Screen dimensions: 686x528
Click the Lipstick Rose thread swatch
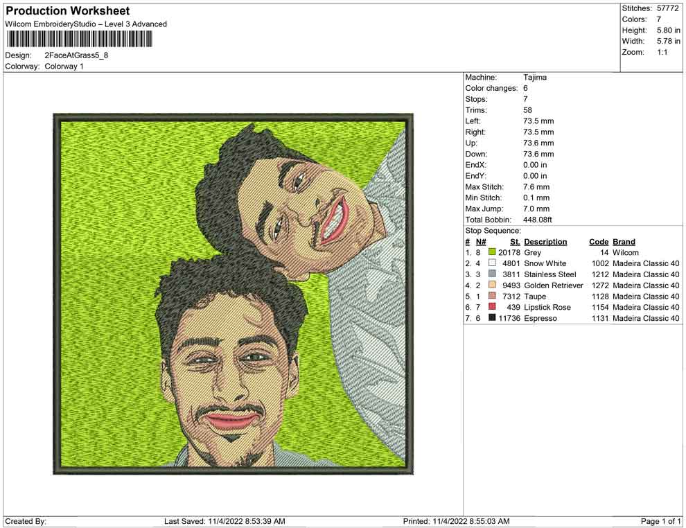coord(492,307)
